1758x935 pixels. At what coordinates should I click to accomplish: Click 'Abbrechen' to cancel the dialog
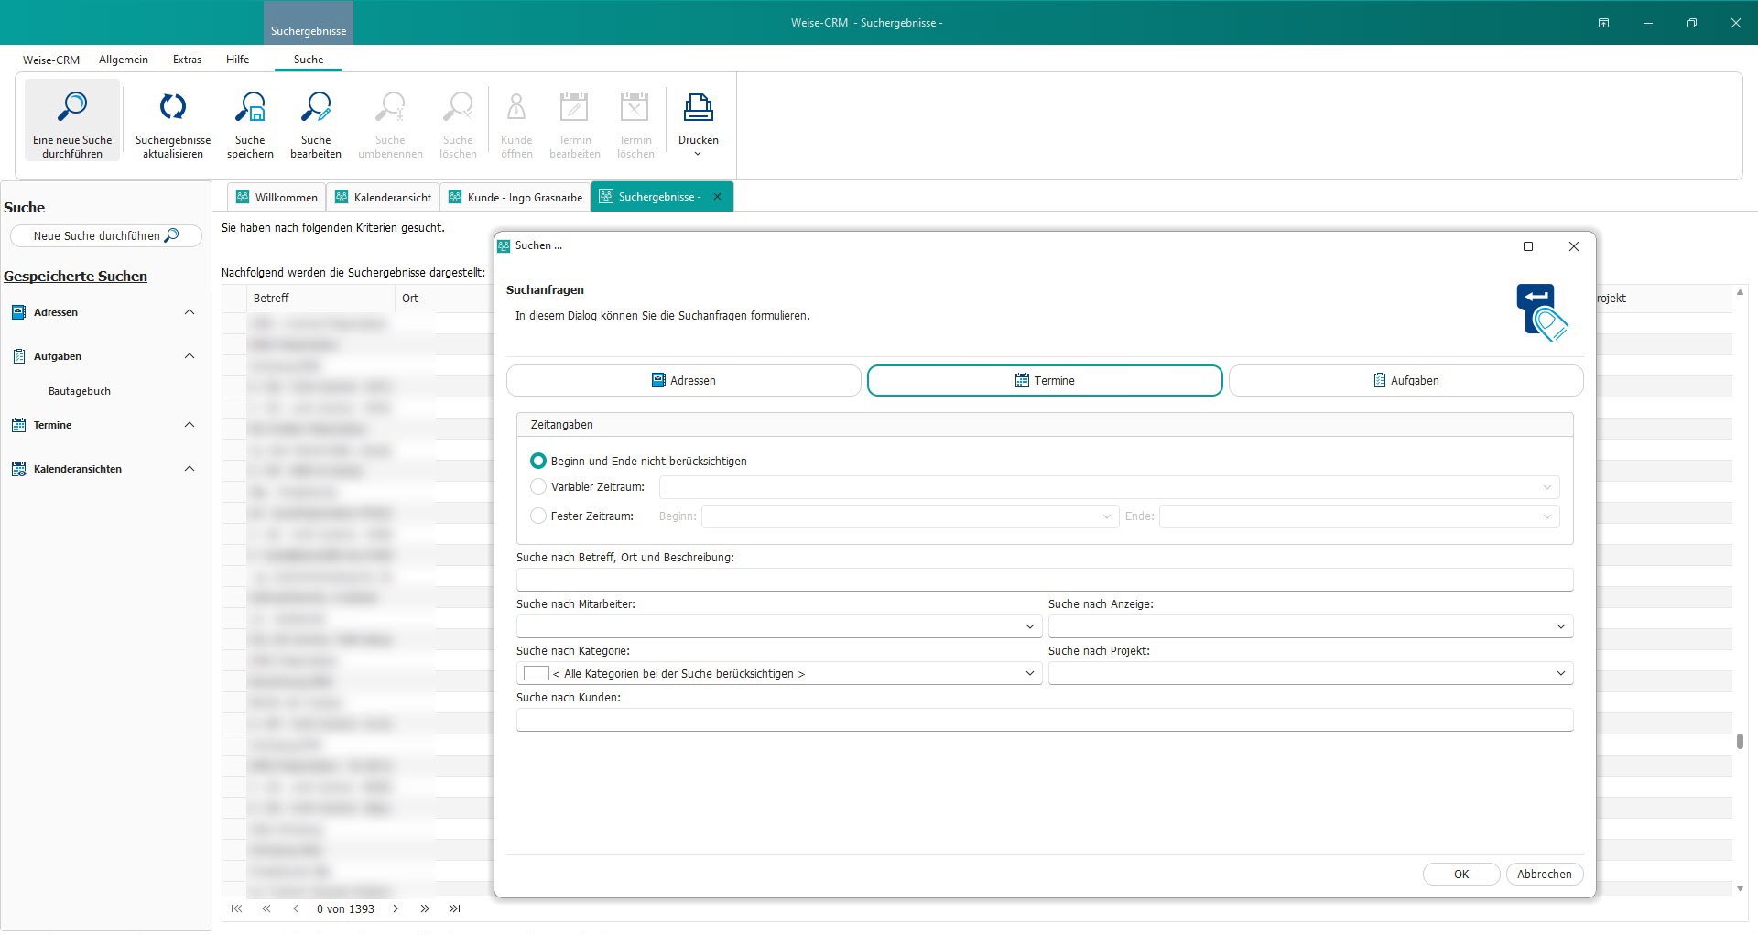[1544, 875]
